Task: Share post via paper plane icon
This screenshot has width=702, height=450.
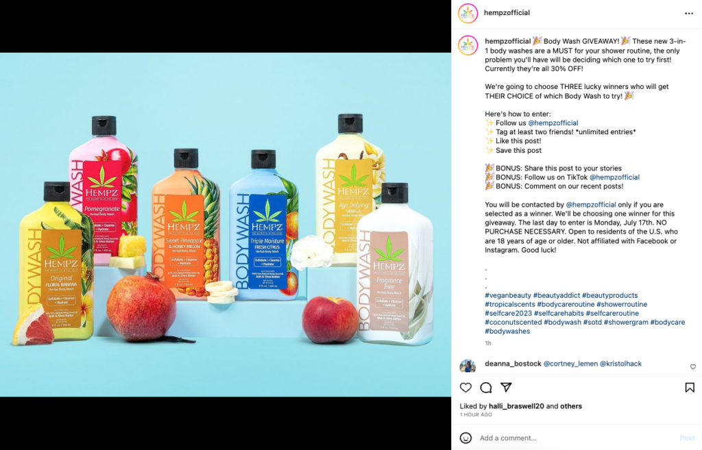Action: (x=506, y=387)
